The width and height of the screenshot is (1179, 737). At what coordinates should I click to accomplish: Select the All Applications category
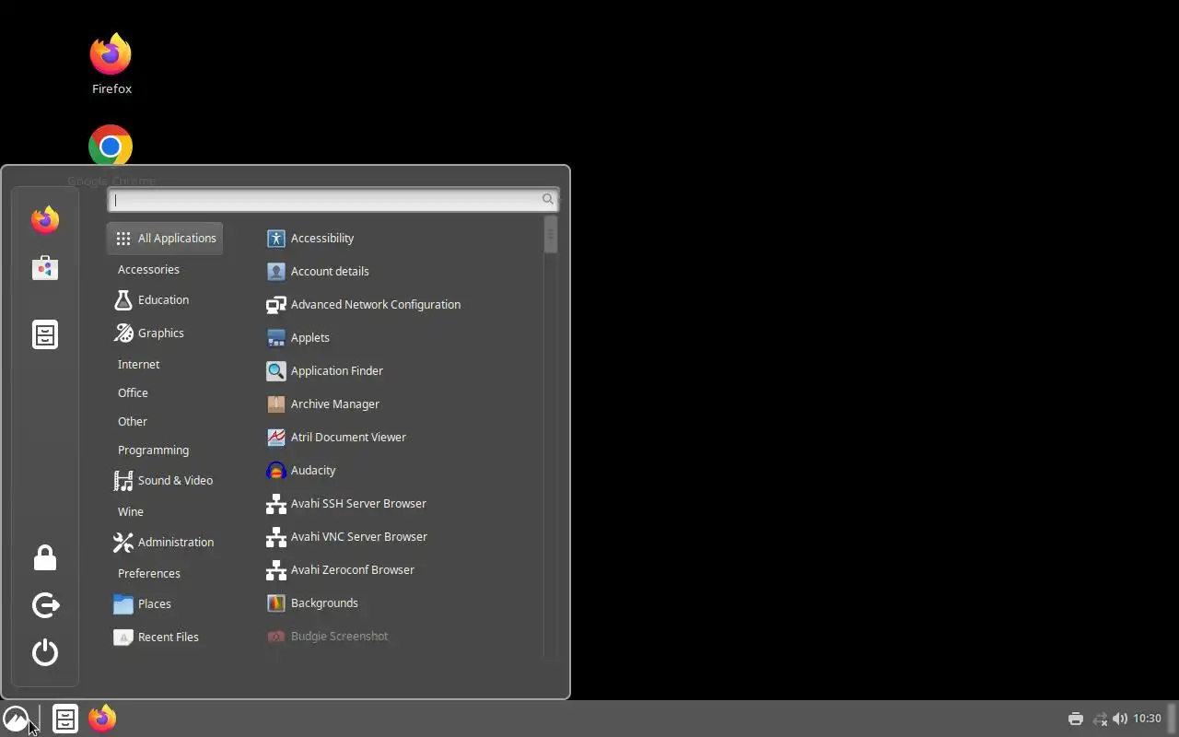165,238
